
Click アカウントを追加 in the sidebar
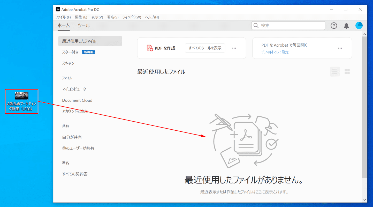(x=75, y=112)
